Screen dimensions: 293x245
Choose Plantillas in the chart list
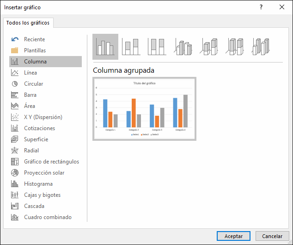pos(35,50)
